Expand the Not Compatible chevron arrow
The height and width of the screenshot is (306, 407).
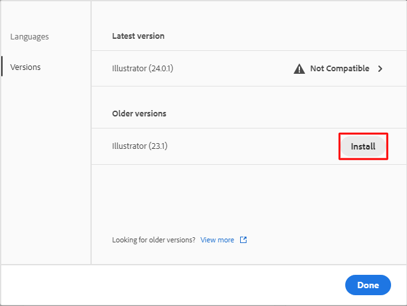(x=380, y=69)
